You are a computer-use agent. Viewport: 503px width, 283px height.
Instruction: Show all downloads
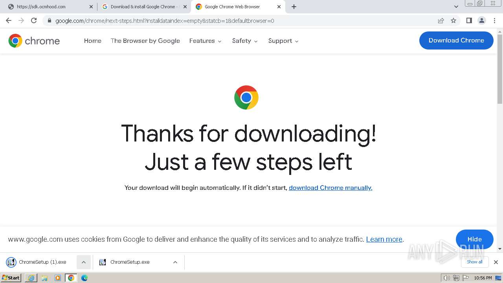pos(474,262)
